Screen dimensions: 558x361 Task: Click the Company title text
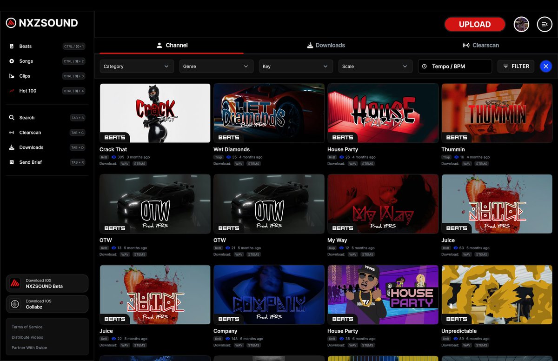coord(226,331)
